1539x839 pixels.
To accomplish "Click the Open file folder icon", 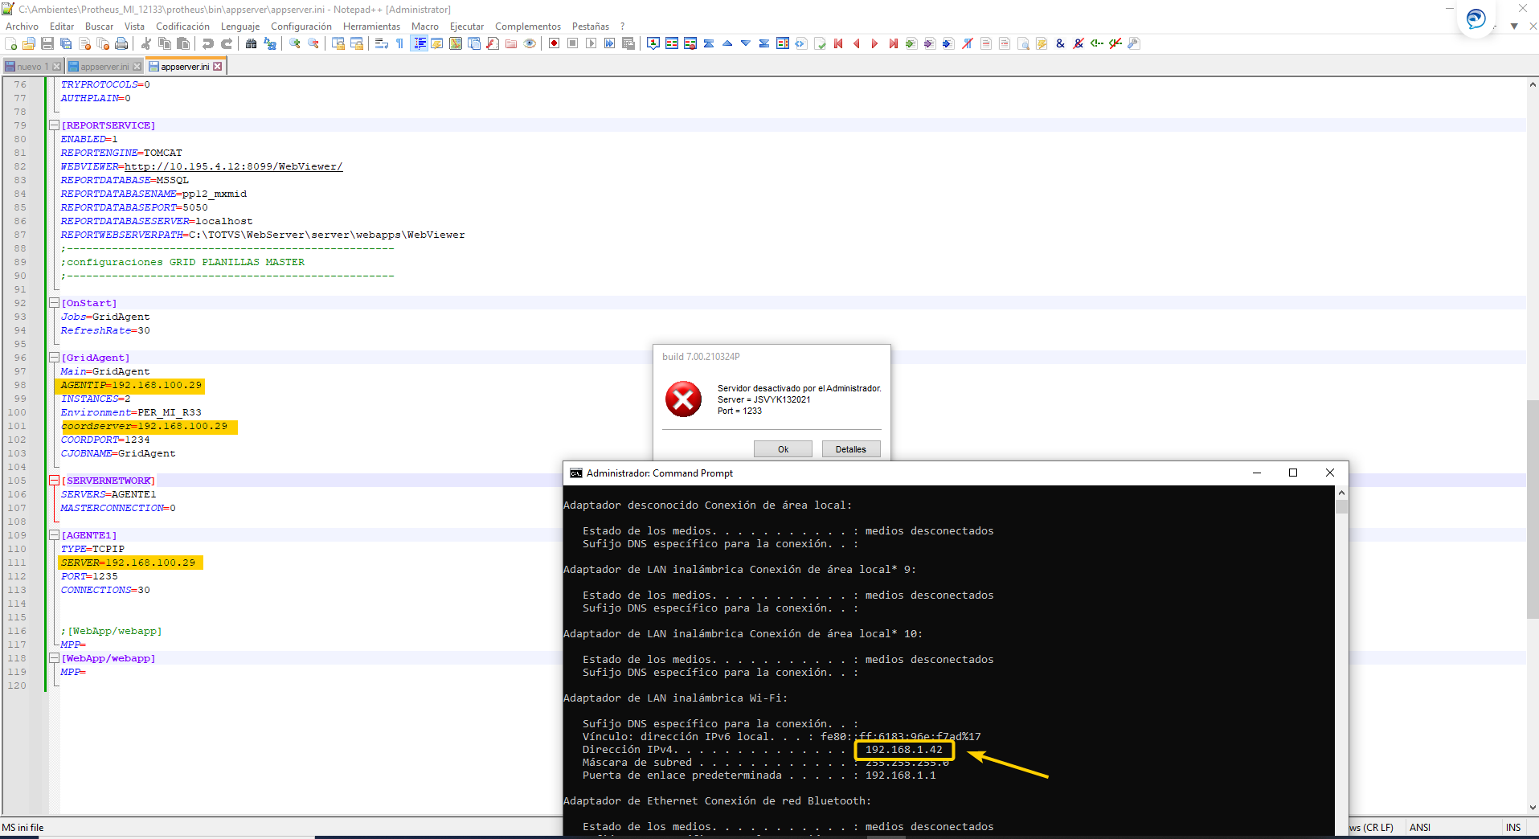I will point(29,43).
